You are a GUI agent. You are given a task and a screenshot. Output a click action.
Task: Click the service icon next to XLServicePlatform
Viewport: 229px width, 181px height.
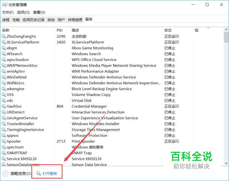(4, 42)
